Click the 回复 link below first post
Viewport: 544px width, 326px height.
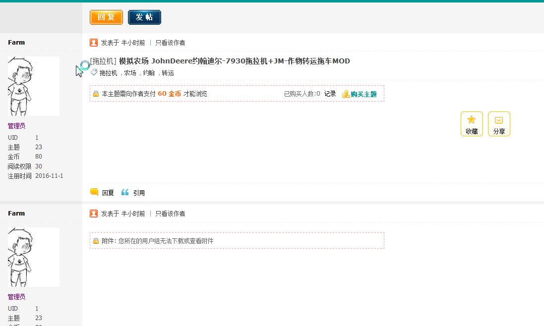(108, 193)
